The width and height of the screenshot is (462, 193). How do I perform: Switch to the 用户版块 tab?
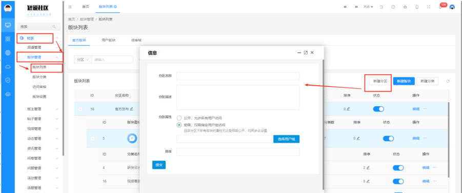point(108,40)
